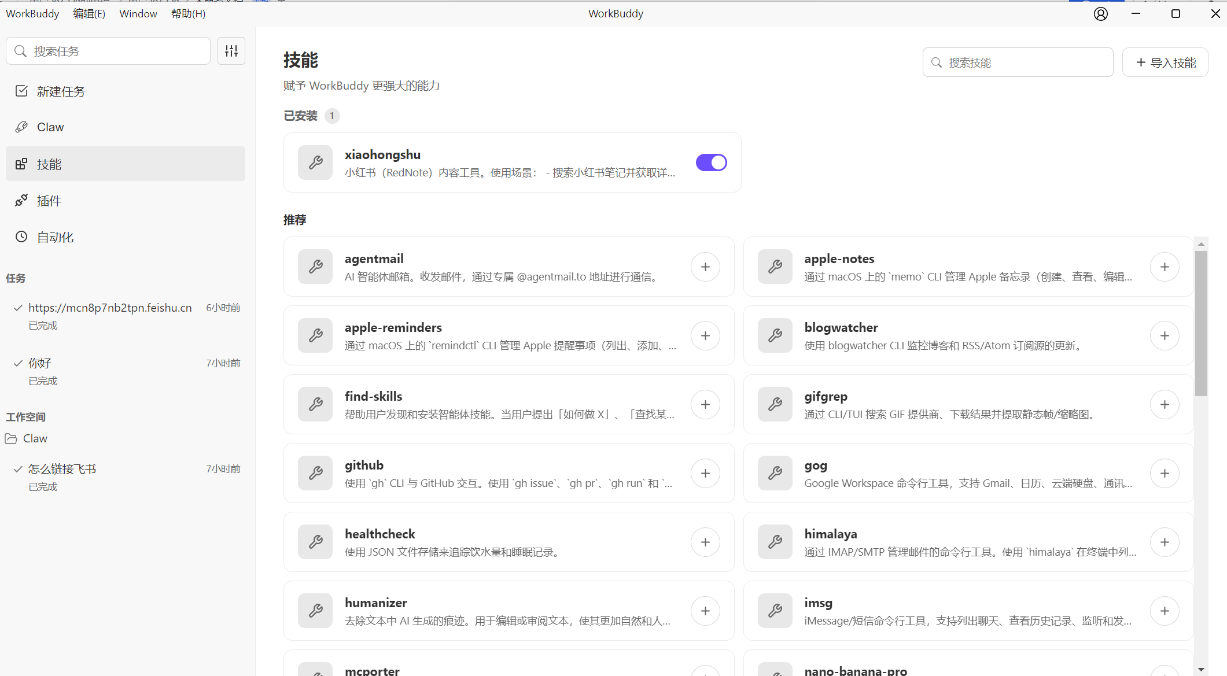This screenshot has height=676, width=1227.
Task: Add the humanizer skill
Action: pos(705,611)
